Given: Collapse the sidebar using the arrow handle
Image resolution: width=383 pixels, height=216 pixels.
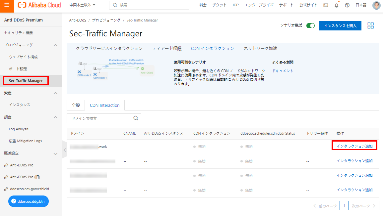Looking at the screenshot, I should point(65,150).
